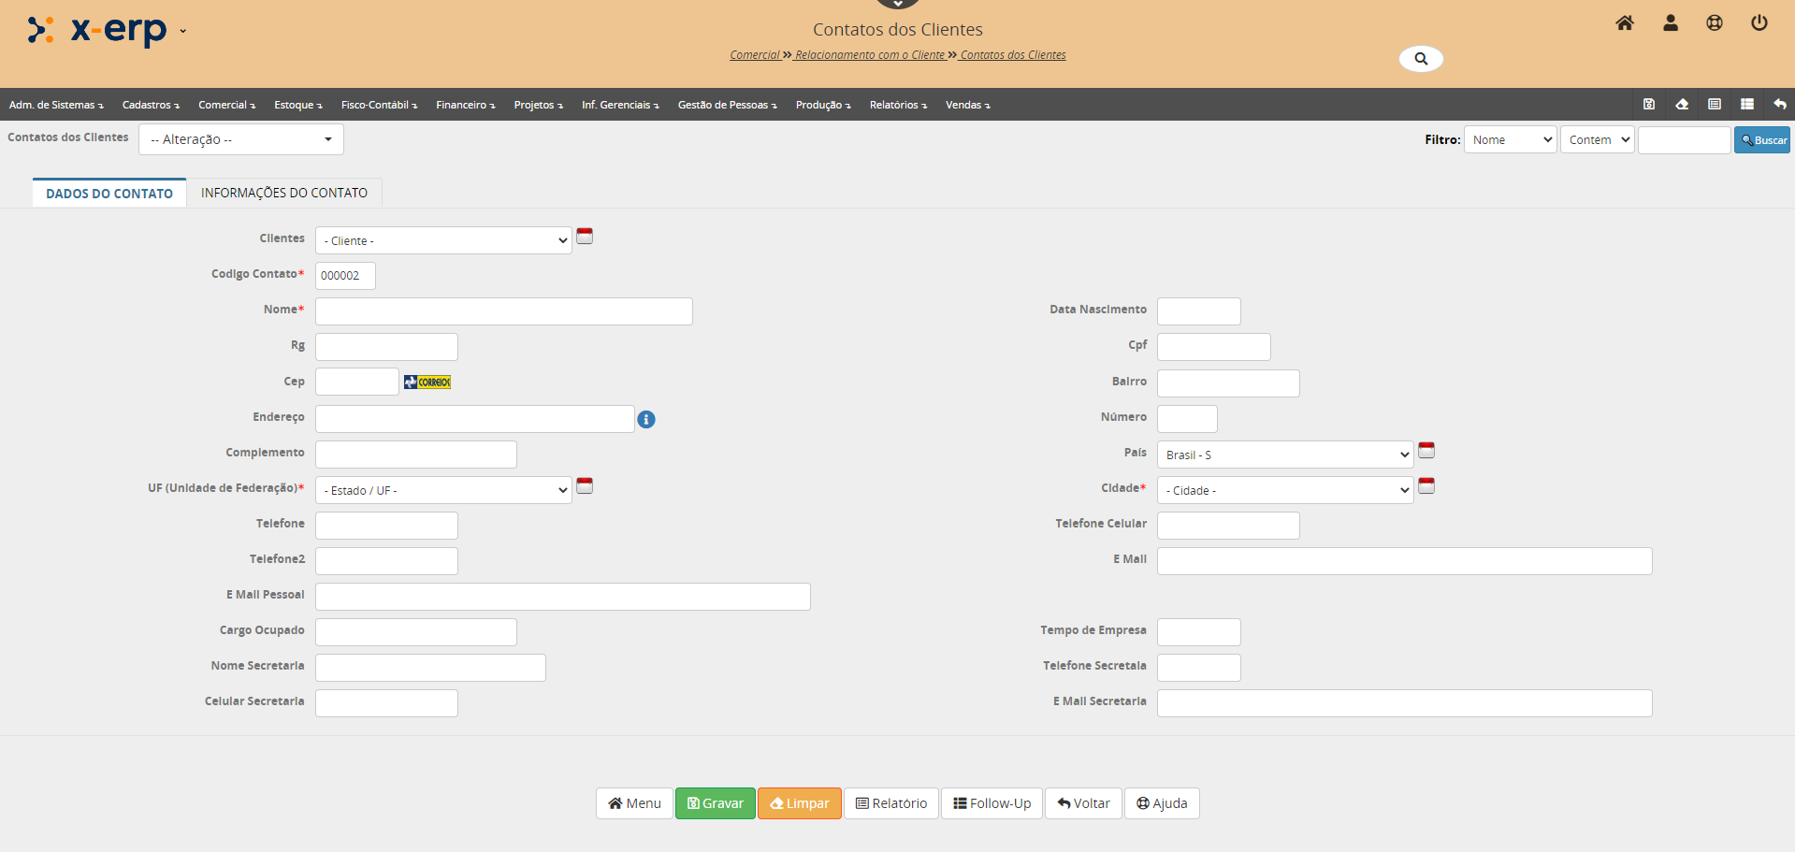Click the magnifying glass search icon
The width and height of the screenshot is (1795, 852).
[1421, 59]
